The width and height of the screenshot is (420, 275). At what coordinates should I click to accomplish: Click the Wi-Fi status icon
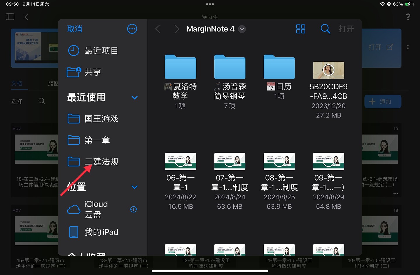point(383,4)
